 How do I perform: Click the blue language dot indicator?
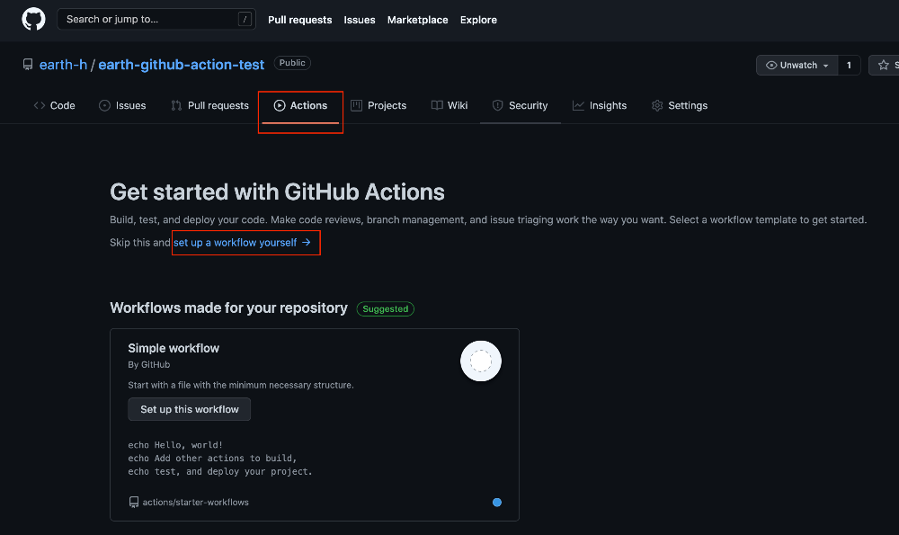[x=497, y=503]
